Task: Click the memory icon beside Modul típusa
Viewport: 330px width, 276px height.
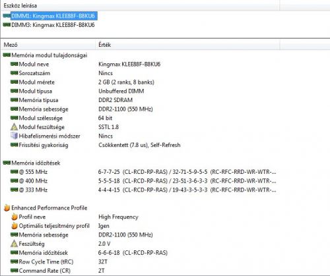Action: [x=14, y=91]
